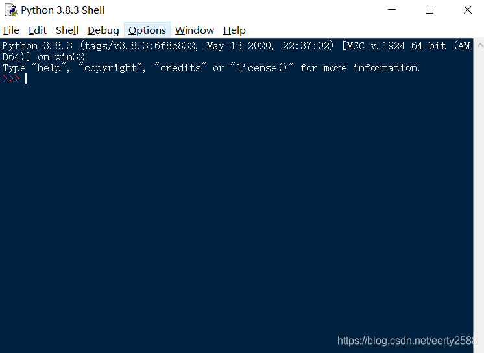Close the Python 3.8.3 Shell window
This screenshot has height=353, width=484.
[467, 10]
